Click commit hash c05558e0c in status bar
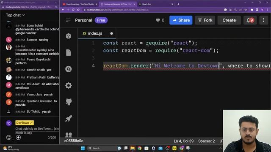 click(x=74, y=141)
